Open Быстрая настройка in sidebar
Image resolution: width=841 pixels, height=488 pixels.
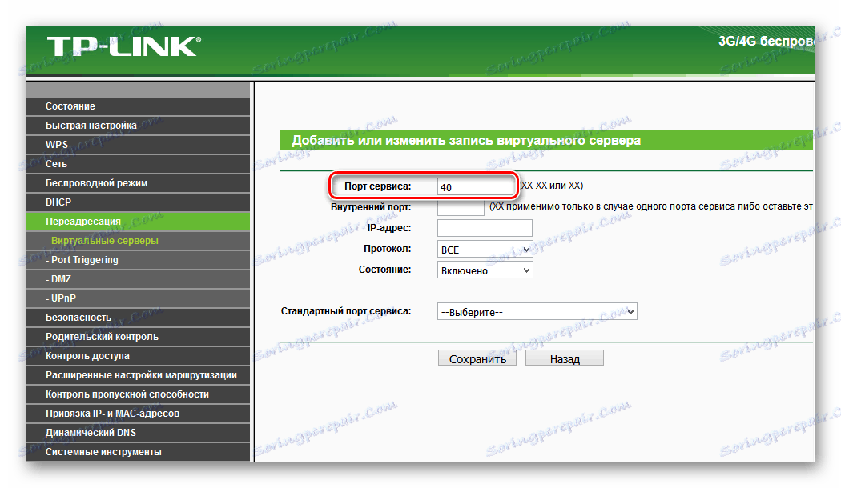138,126
